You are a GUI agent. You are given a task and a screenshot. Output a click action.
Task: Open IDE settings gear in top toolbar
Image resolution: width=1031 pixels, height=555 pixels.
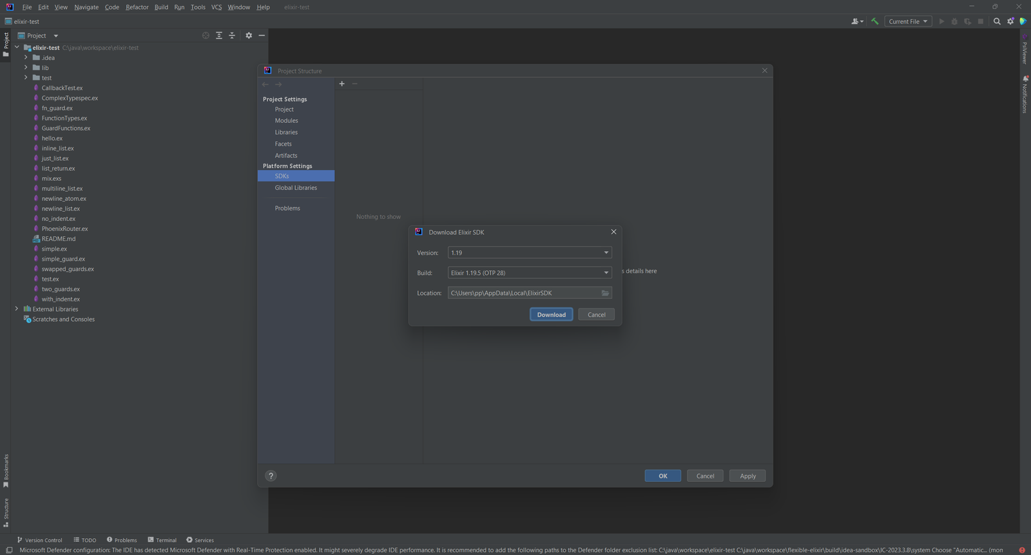pos(1010,21)
